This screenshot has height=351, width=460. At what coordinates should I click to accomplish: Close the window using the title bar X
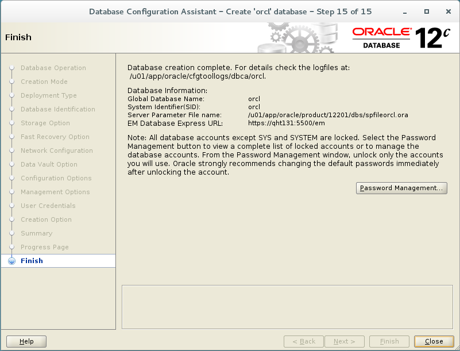click(449, 11)
